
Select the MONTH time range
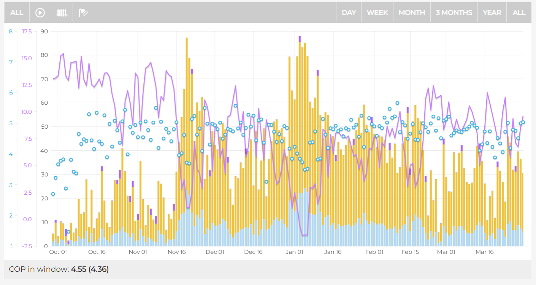click(412, 13)
